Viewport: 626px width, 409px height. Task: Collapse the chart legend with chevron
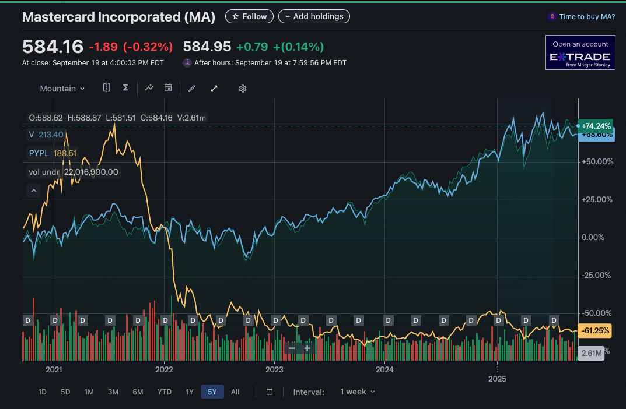[x=33, y=190]
